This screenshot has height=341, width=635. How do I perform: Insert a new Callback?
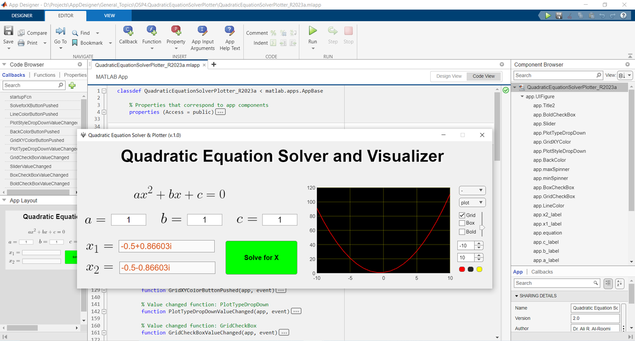click(128, 37)
